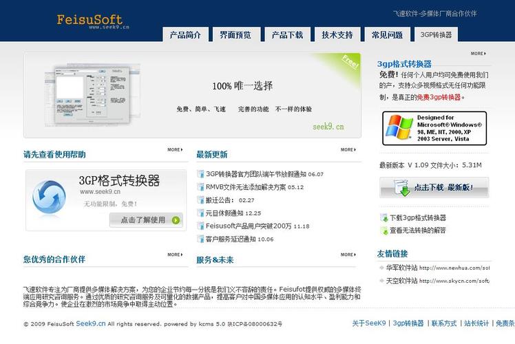Click the blue refresh arrows 3GP icon

point(49,197)
